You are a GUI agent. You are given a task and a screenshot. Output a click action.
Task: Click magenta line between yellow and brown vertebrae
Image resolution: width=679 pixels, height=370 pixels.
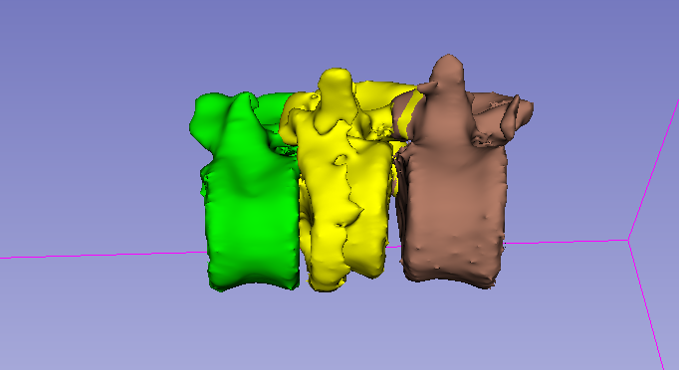coord(394,247)
